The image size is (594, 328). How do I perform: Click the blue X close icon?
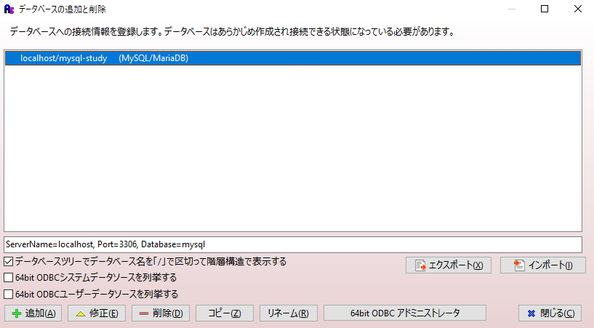coord(531,313)
